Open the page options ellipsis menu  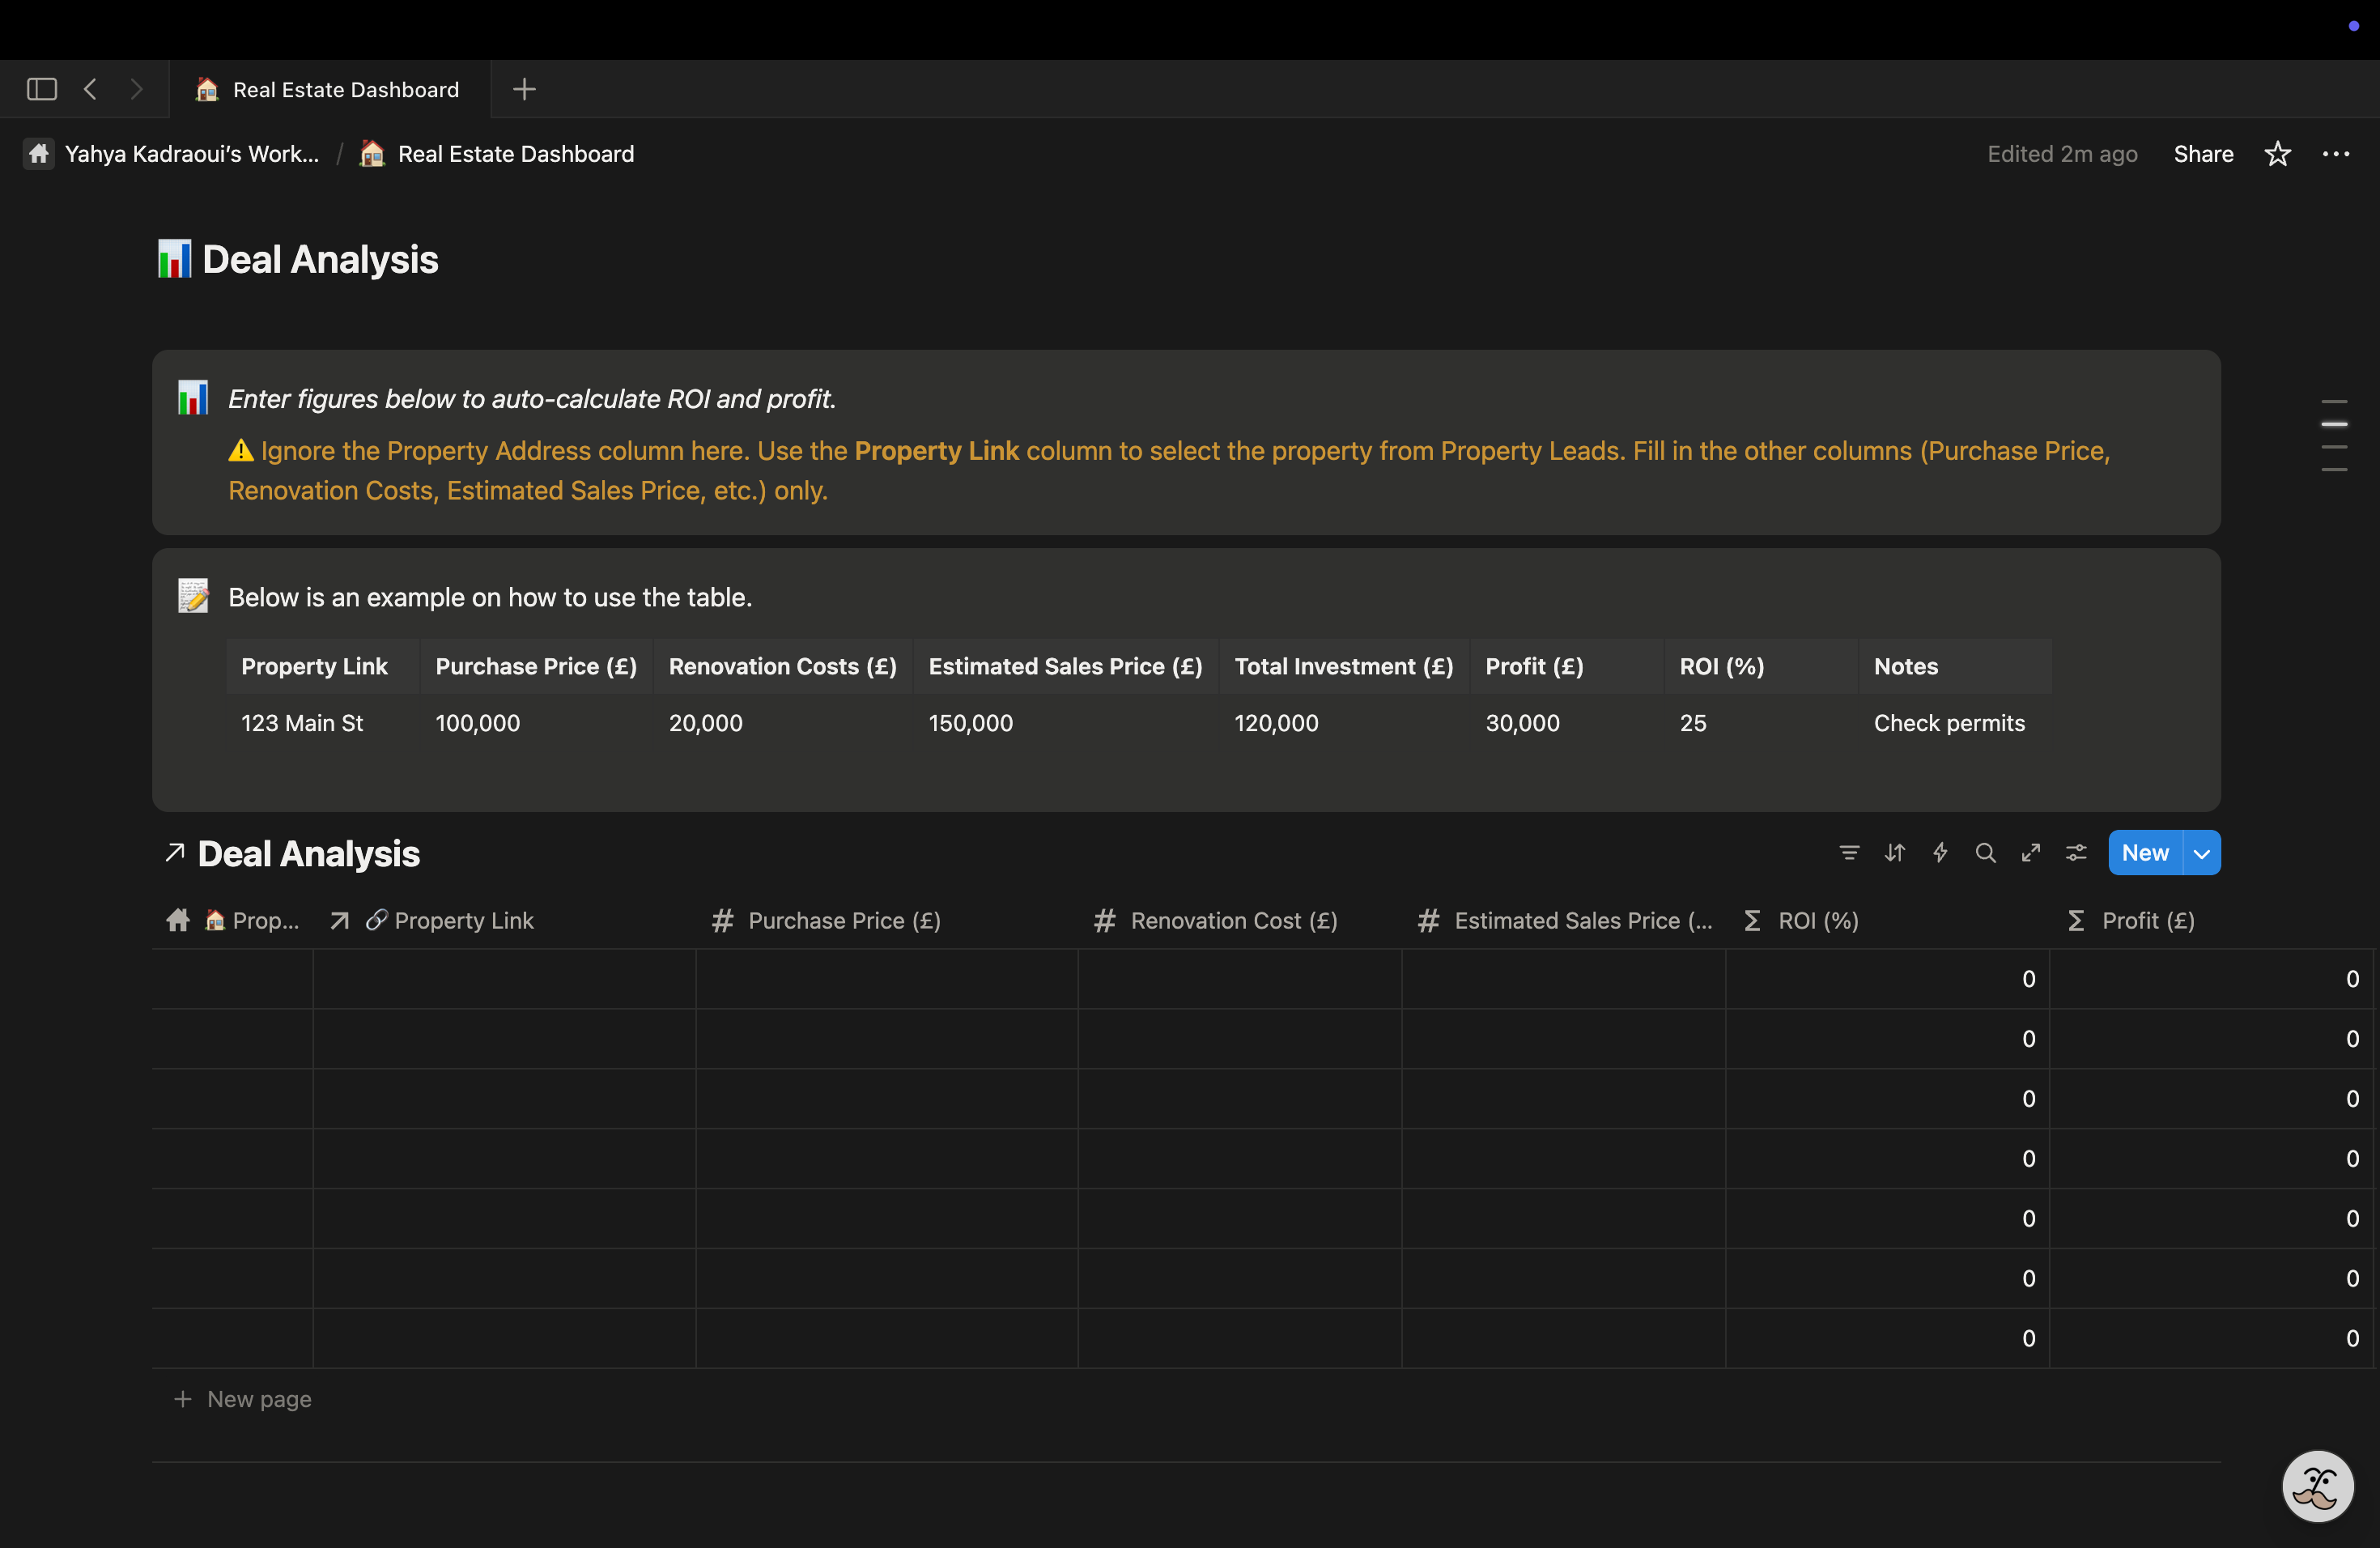[x=2338, y=153]
